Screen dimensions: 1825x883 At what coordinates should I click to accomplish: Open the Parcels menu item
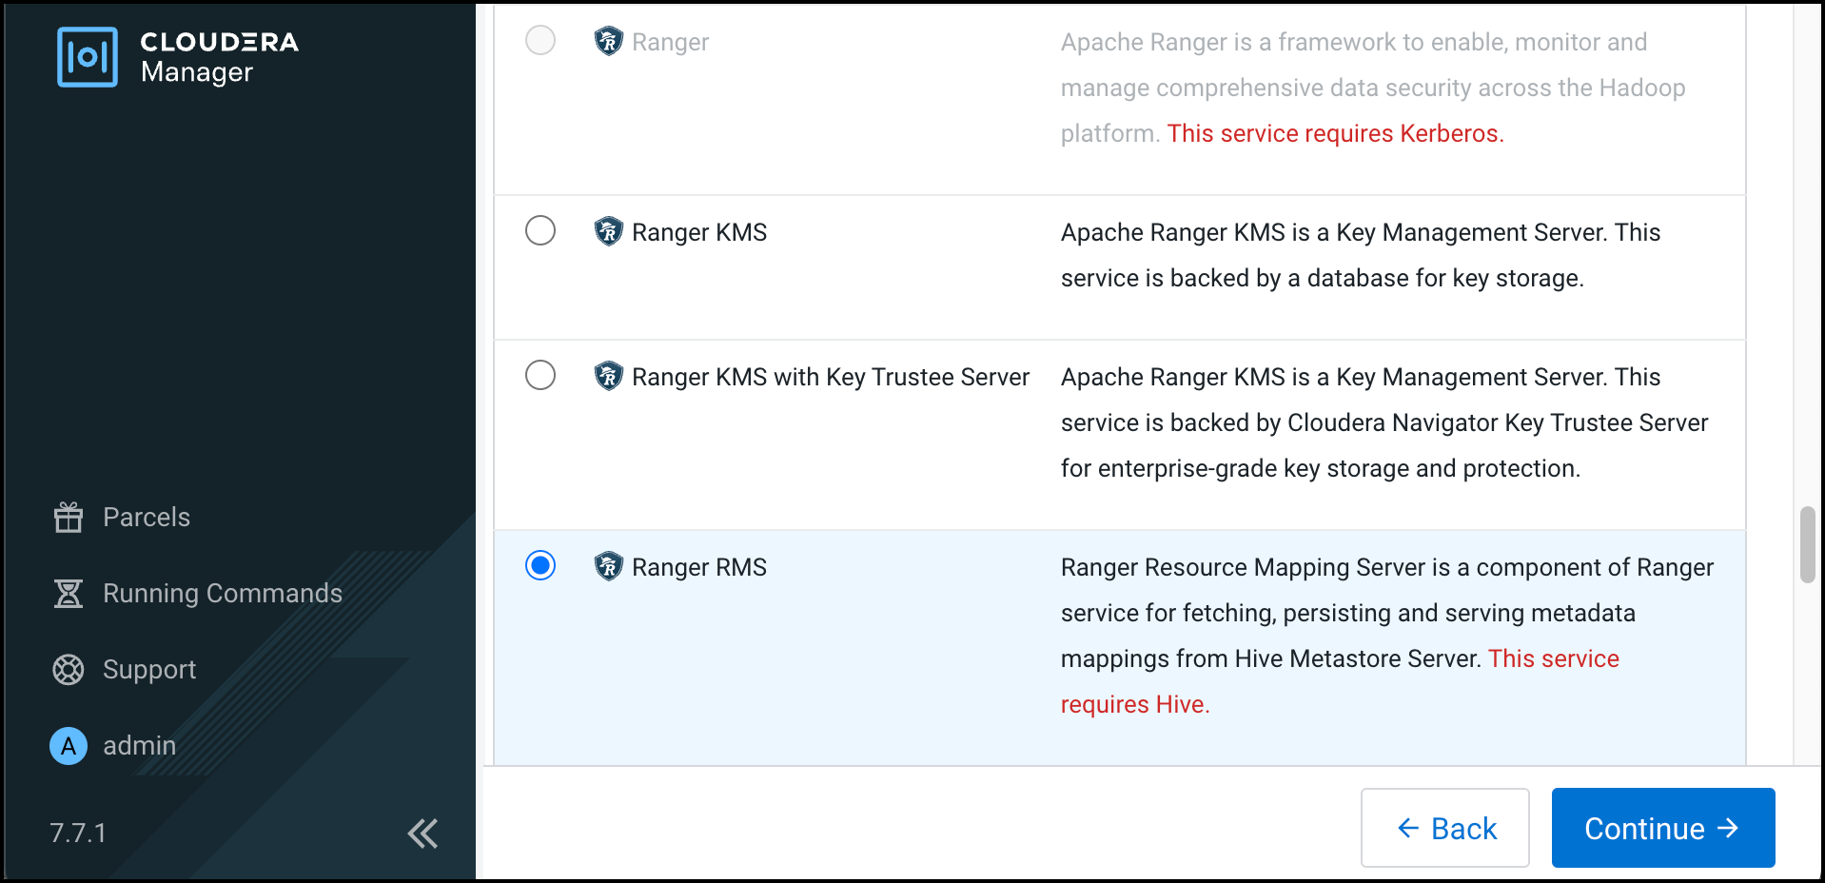pyautogui.click(x=147, y=517)
